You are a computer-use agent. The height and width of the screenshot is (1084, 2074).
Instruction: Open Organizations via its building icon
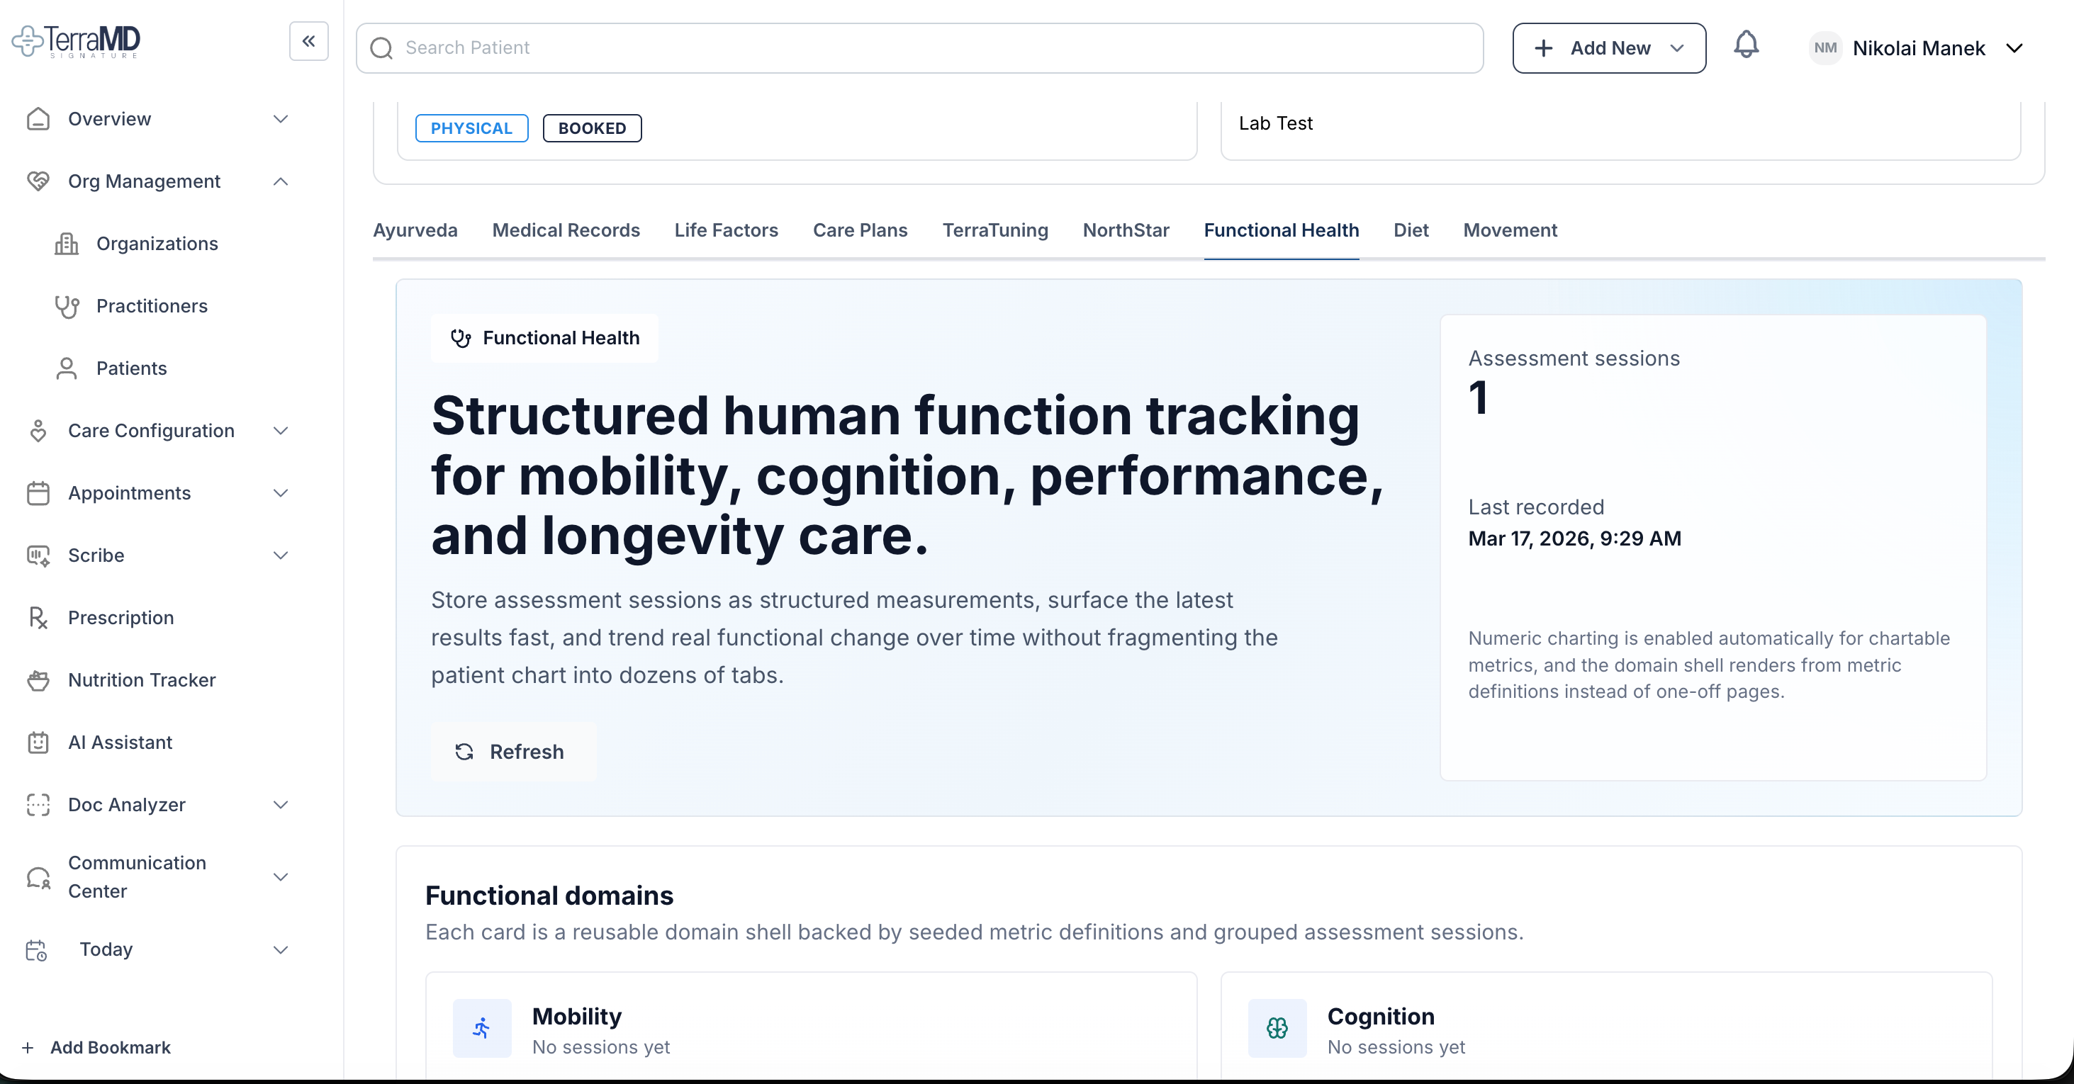(67, 243)
